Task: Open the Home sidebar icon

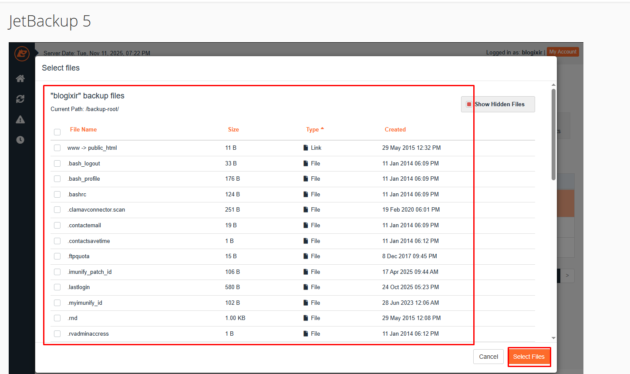Action: coord(20,78)
